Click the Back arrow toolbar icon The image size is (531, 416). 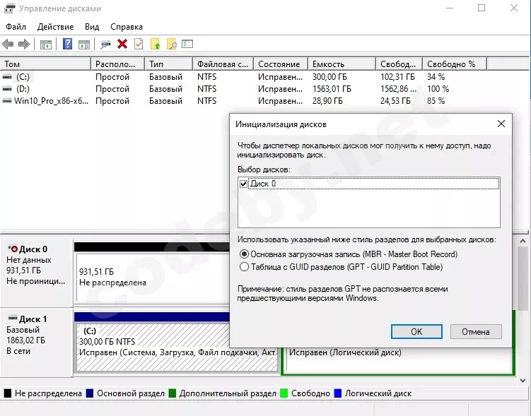[x=8, y=44]
